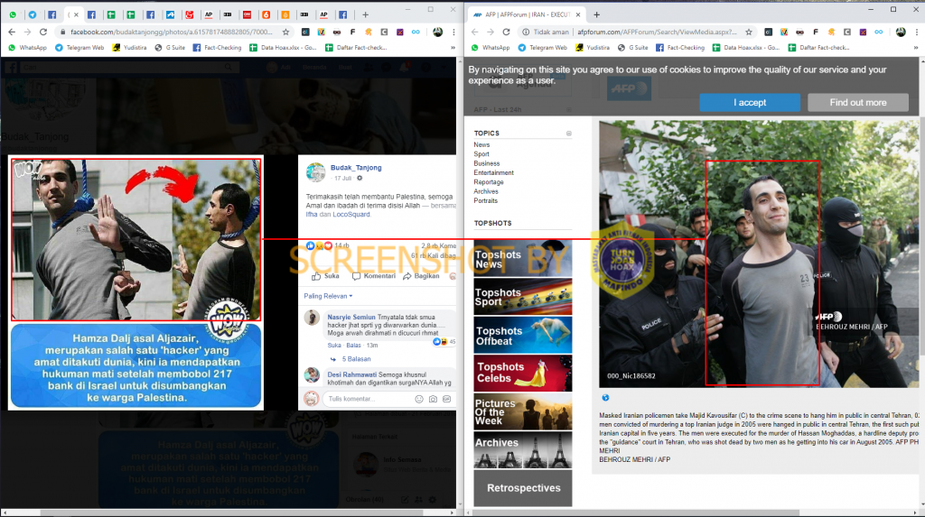This screenshot has width=925, height=517.
Task: Expand hidden bookmarks chevron in left window
Action: click(453, 48)
